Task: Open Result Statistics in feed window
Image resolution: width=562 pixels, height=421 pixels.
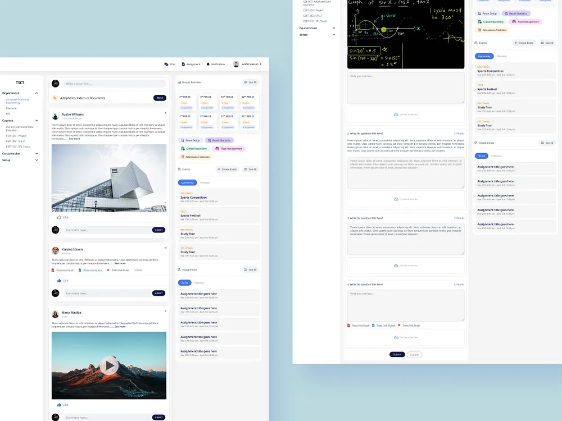Action: click(x=219, y=140)
